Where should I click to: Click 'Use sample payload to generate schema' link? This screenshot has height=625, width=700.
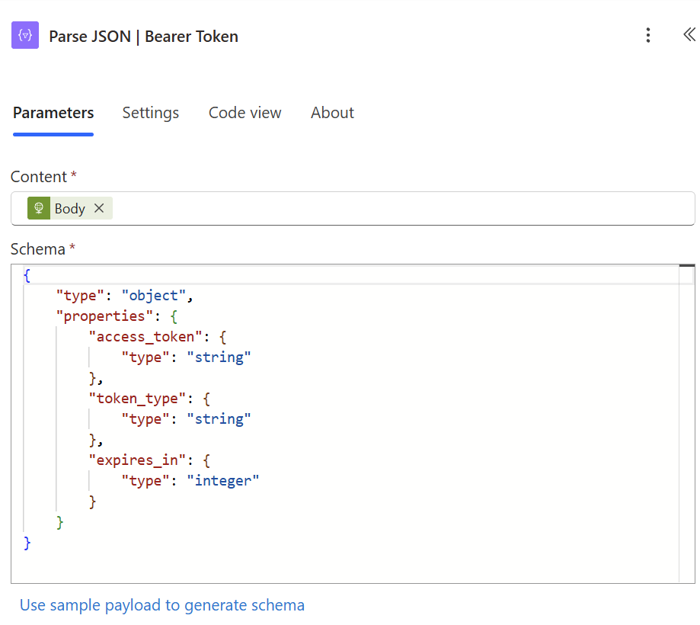[162, 605]
